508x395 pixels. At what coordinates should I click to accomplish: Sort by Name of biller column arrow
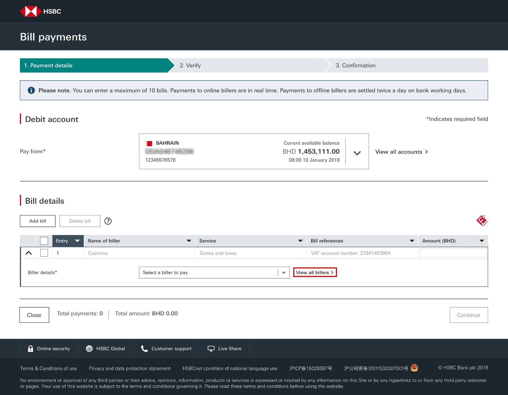pyautogui.click(x=189, y=241)
